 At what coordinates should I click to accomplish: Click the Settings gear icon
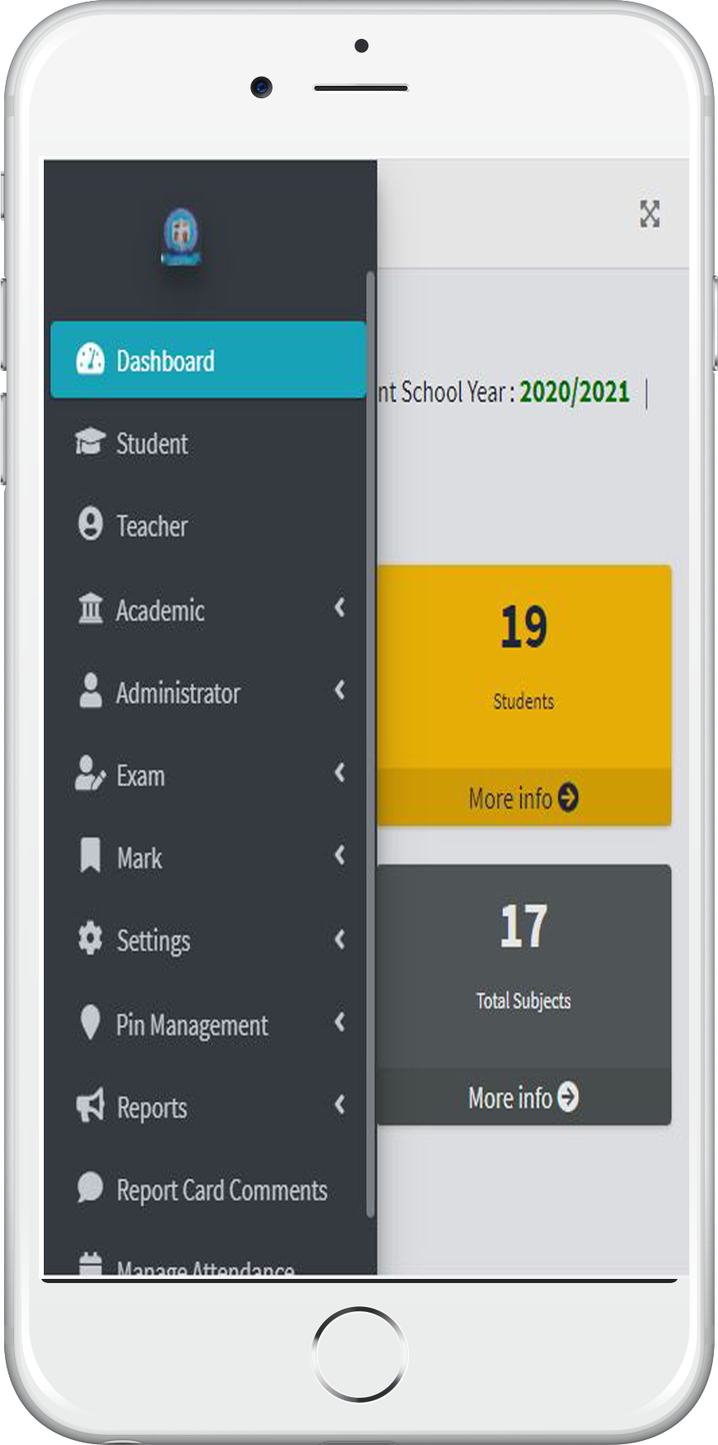pyautogui.click(x=90, y=939)
